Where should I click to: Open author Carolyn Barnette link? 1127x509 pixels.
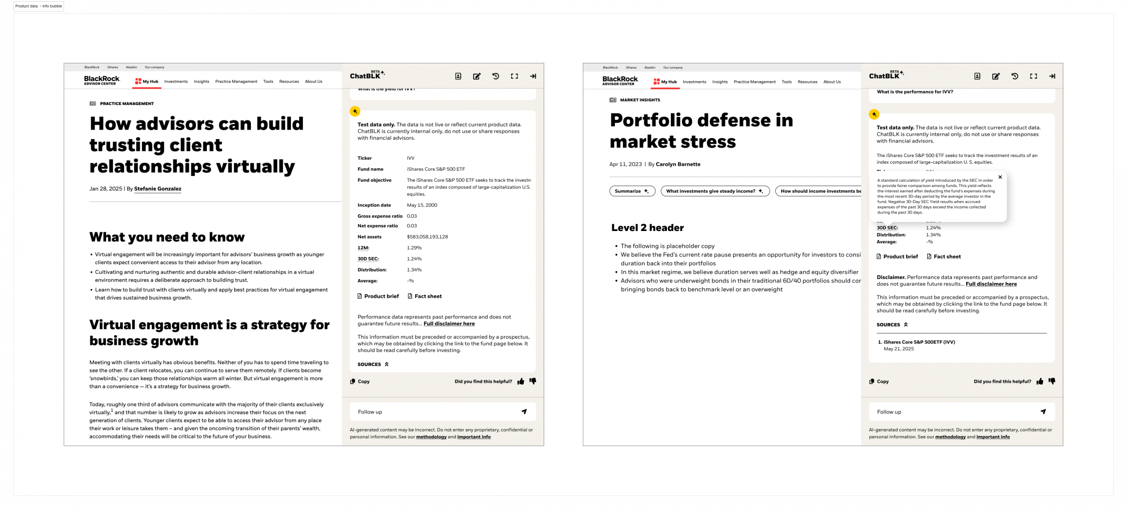point(678,164)
